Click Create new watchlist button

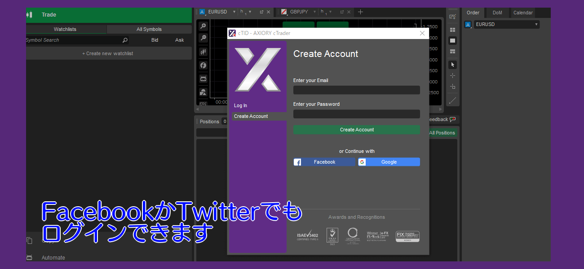click(x=108, y=53)
